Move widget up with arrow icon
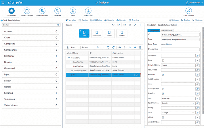Screen dimensions: 204x128 125,47
